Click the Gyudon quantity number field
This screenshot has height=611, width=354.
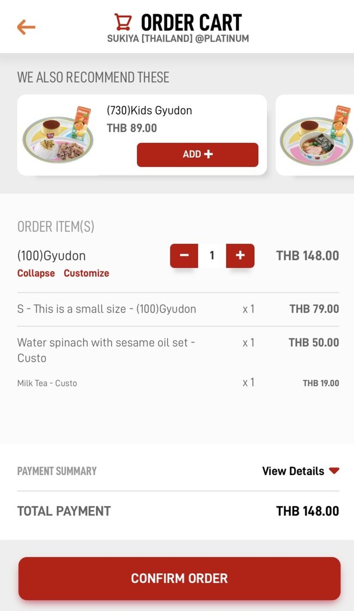click(212, 255)
